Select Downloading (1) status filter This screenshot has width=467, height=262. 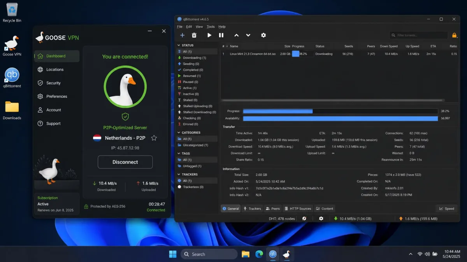pos(197,58)
